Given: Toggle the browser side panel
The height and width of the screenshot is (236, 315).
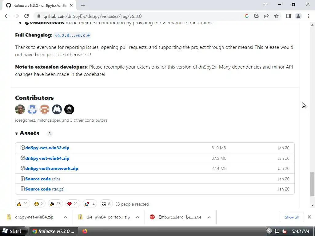Looking at the screenshot, I should pyautogui.click(x=289, y=16).
